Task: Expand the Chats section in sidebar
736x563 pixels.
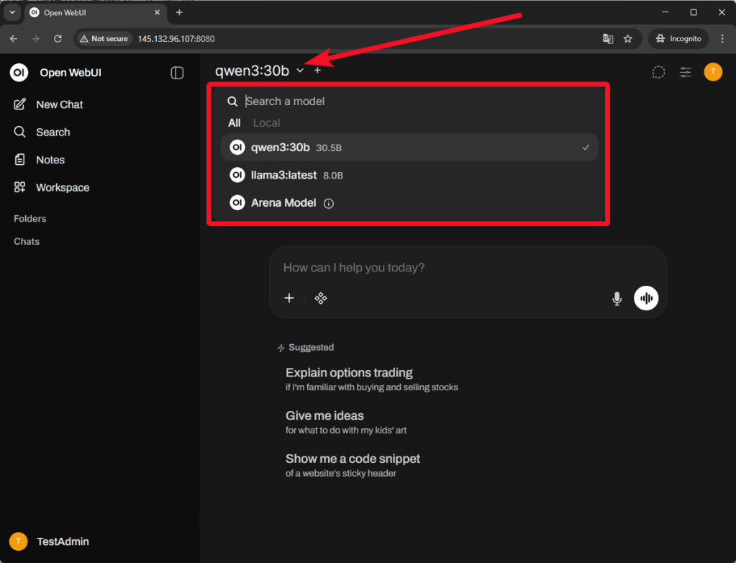Action: click(x=27, y=241)
